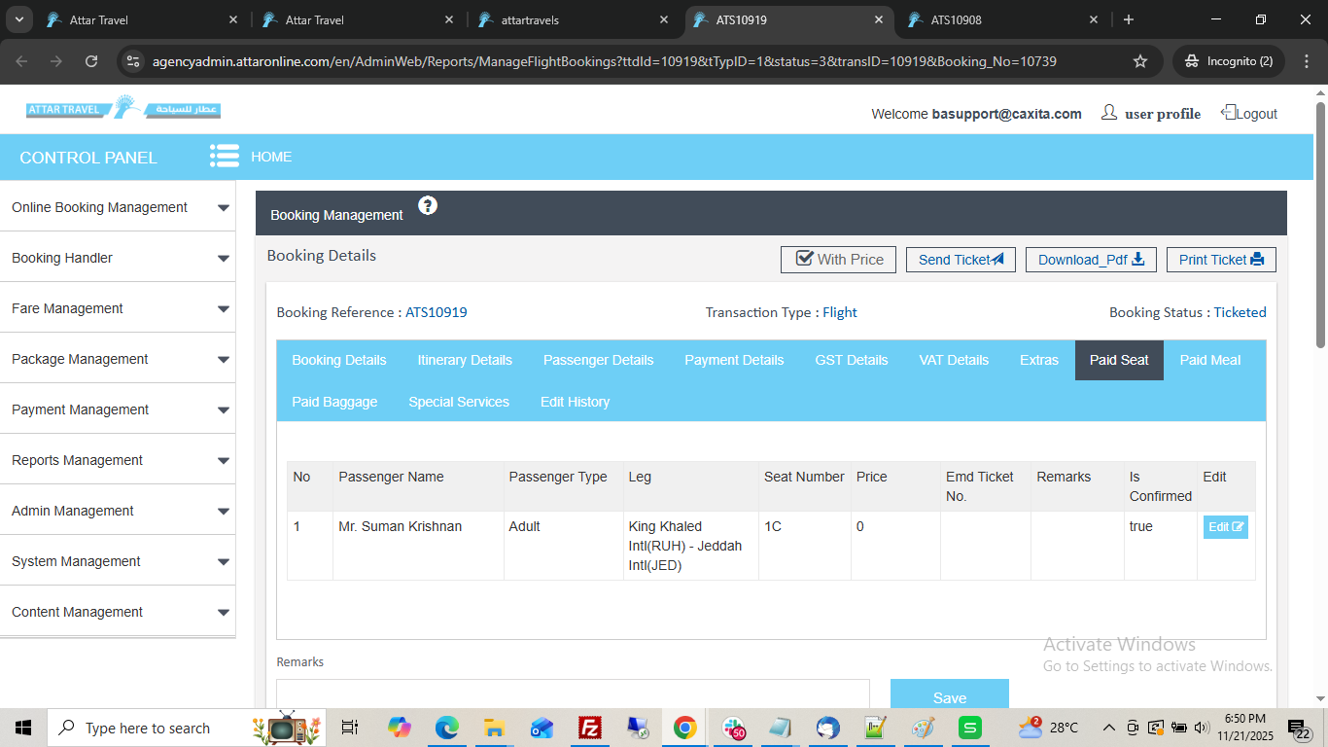Click the user profile icon
The width and height of the screenshot is (1328, 747).
click(x=1108, y=113)
